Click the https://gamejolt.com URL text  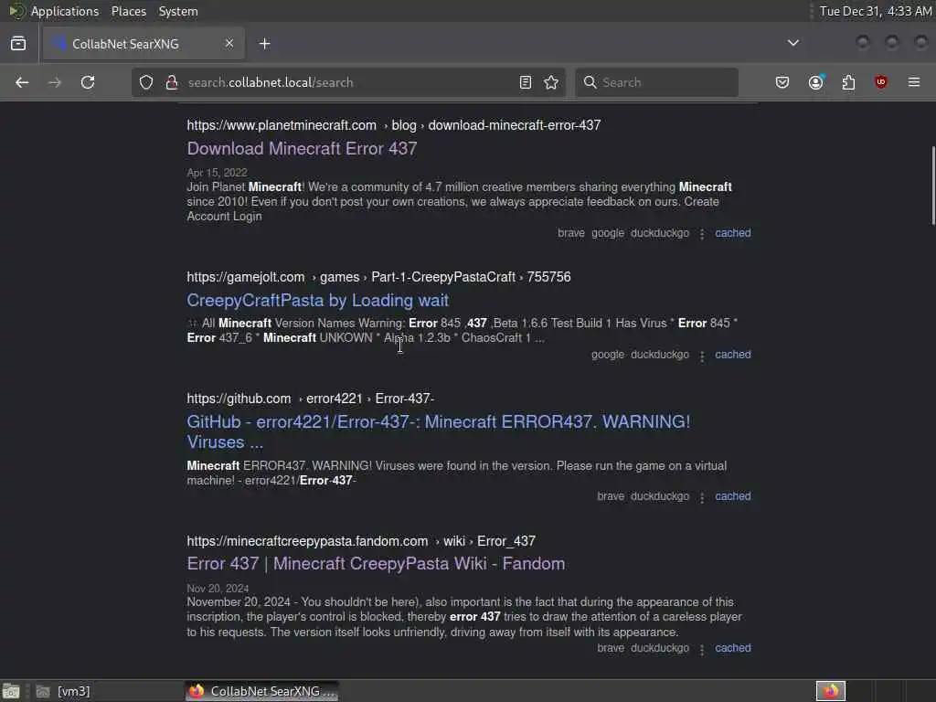(246, 277)
